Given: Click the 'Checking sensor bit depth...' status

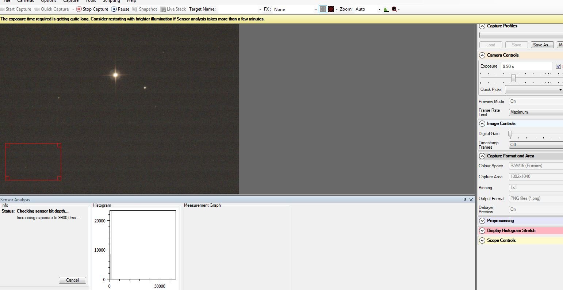Looking at the screenshot, I should point(42,211).
